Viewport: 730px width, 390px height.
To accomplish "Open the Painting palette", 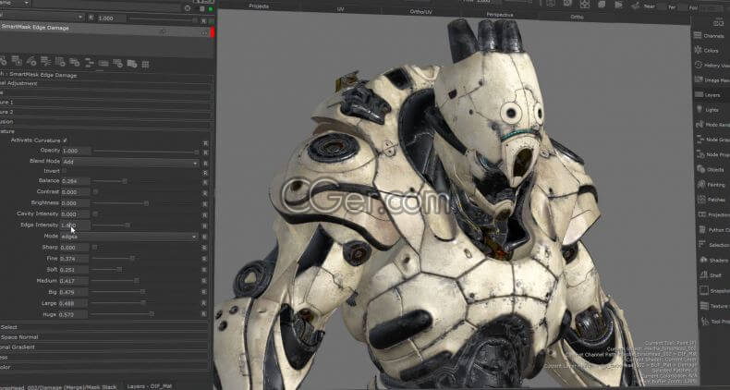I will [x=711, y=184].
